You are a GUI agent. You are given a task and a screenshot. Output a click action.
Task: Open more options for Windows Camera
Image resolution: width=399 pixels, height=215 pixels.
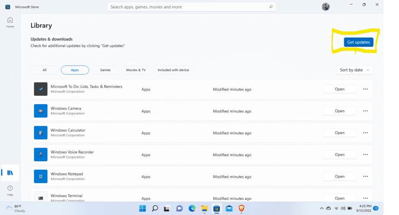(366, 111)
